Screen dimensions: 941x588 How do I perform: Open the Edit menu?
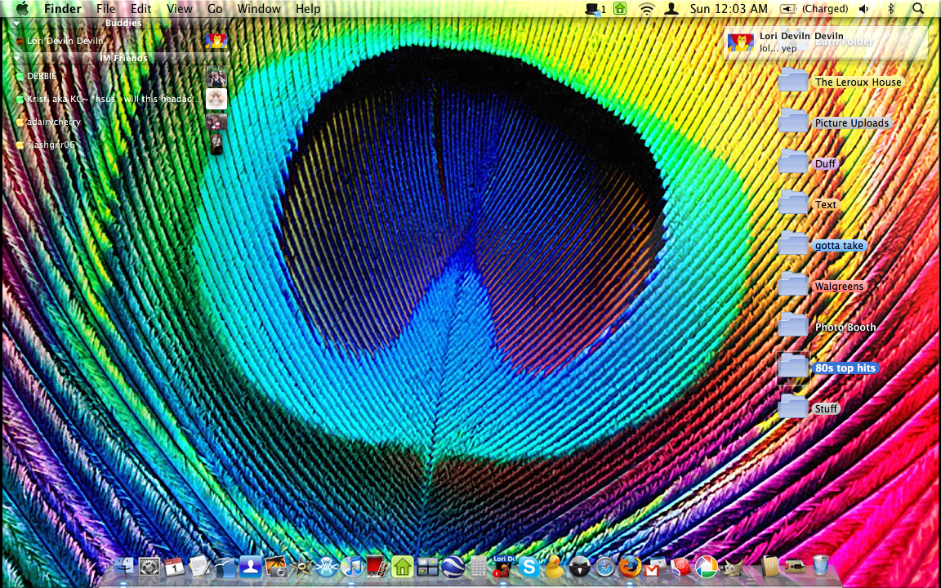coord(141,8)
